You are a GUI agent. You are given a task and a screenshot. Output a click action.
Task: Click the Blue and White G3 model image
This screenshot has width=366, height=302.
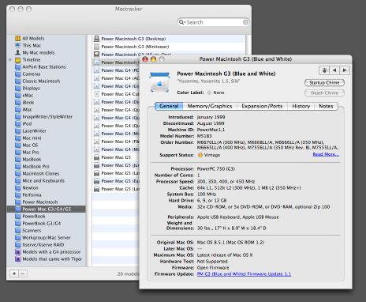(x=159, y=82)
